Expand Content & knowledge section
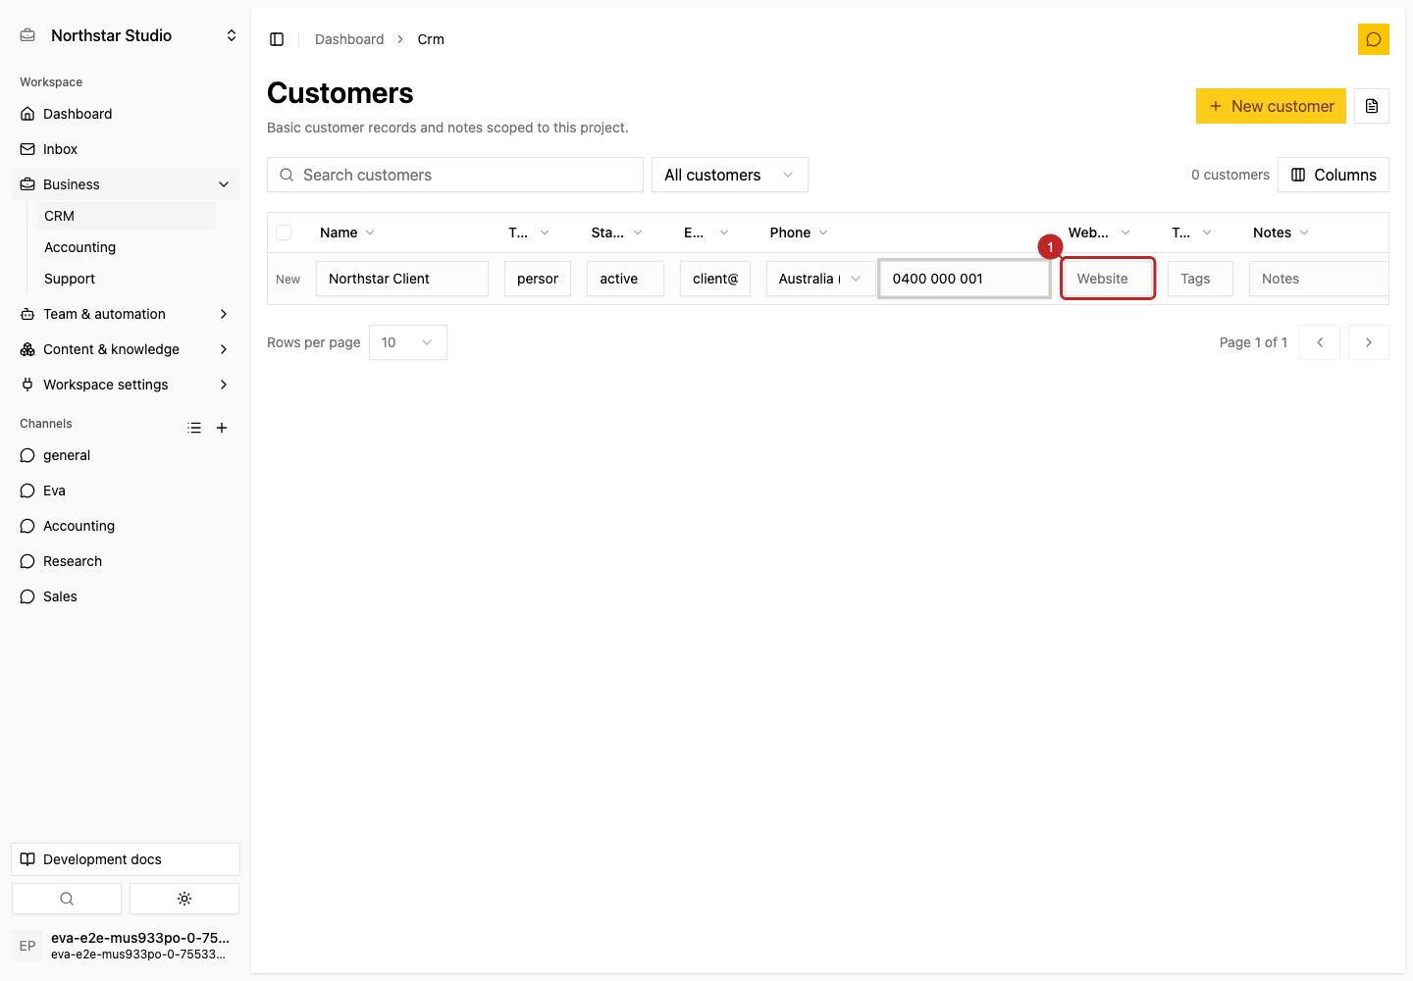The image size is (1413, 981). [x=126, y=349]
